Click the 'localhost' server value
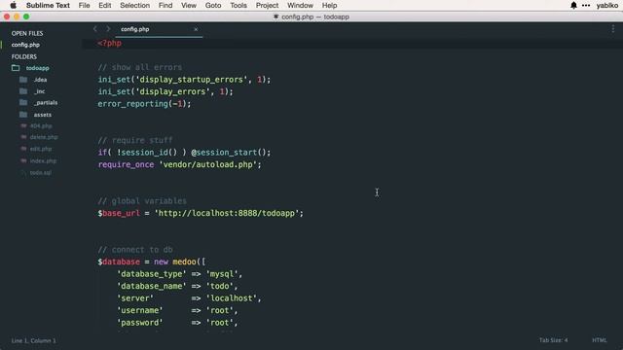The image size is (623, 350). [x=232, y=298]
